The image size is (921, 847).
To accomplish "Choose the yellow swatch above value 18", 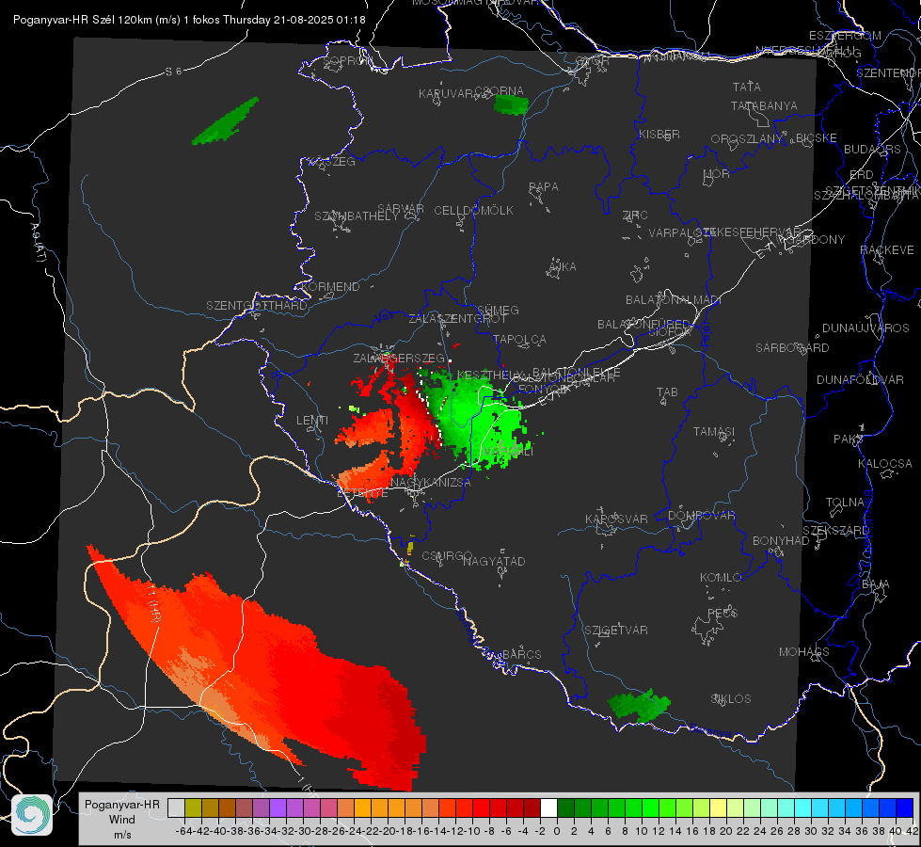I will (719, 808).
